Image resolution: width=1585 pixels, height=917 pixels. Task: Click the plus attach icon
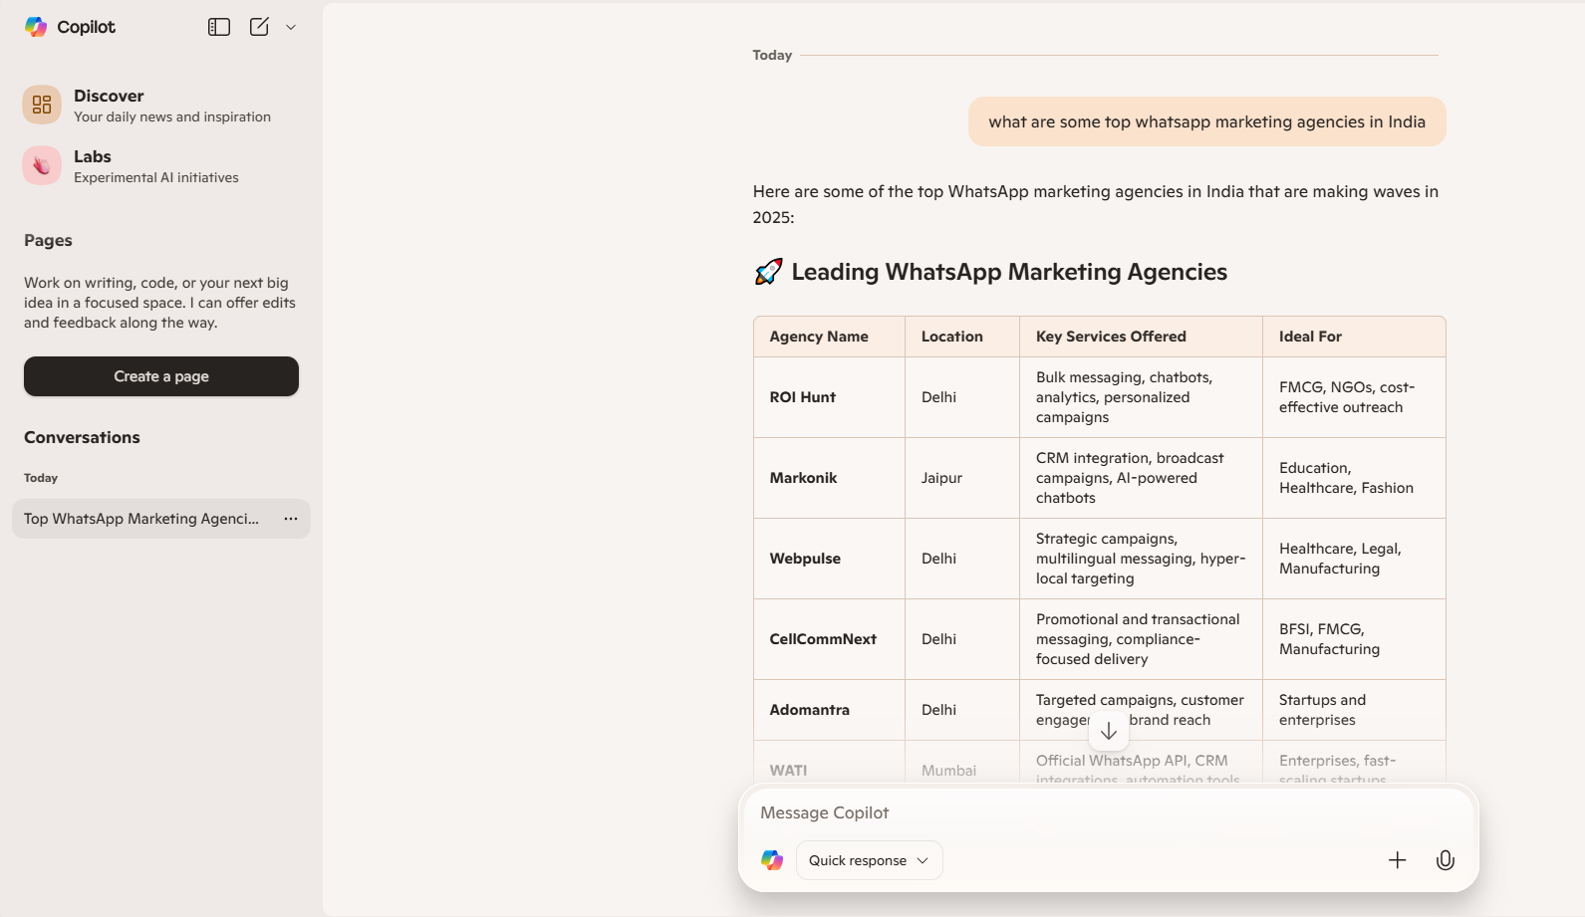(x=1398, y=860)
